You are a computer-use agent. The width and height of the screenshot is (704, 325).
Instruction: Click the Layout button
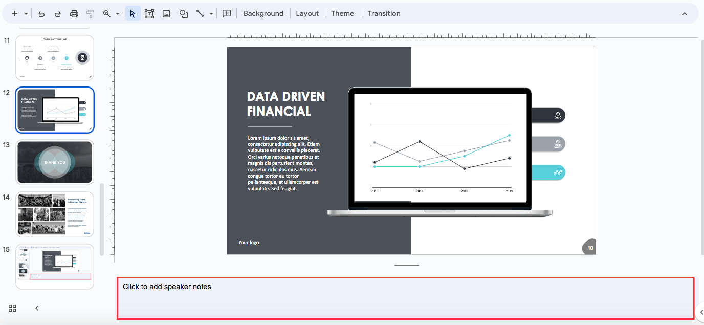click(307, 13)
